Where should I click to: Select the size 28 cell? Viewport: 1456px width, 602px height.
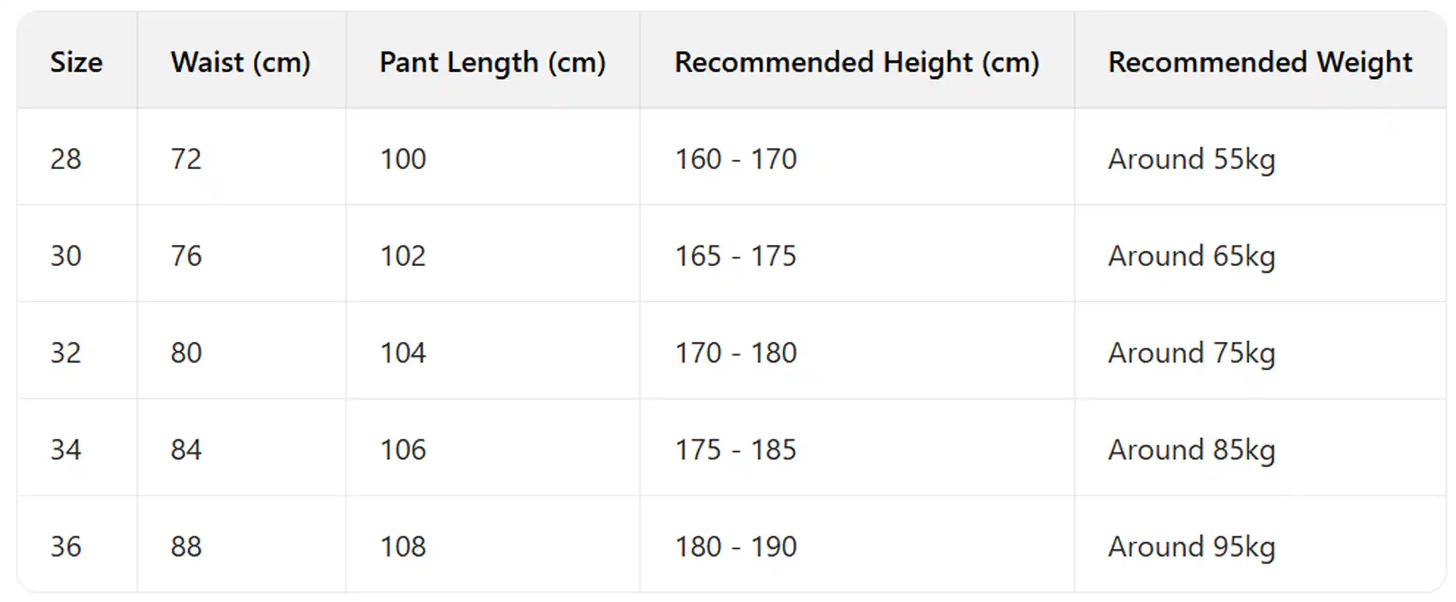coord(66,160)
